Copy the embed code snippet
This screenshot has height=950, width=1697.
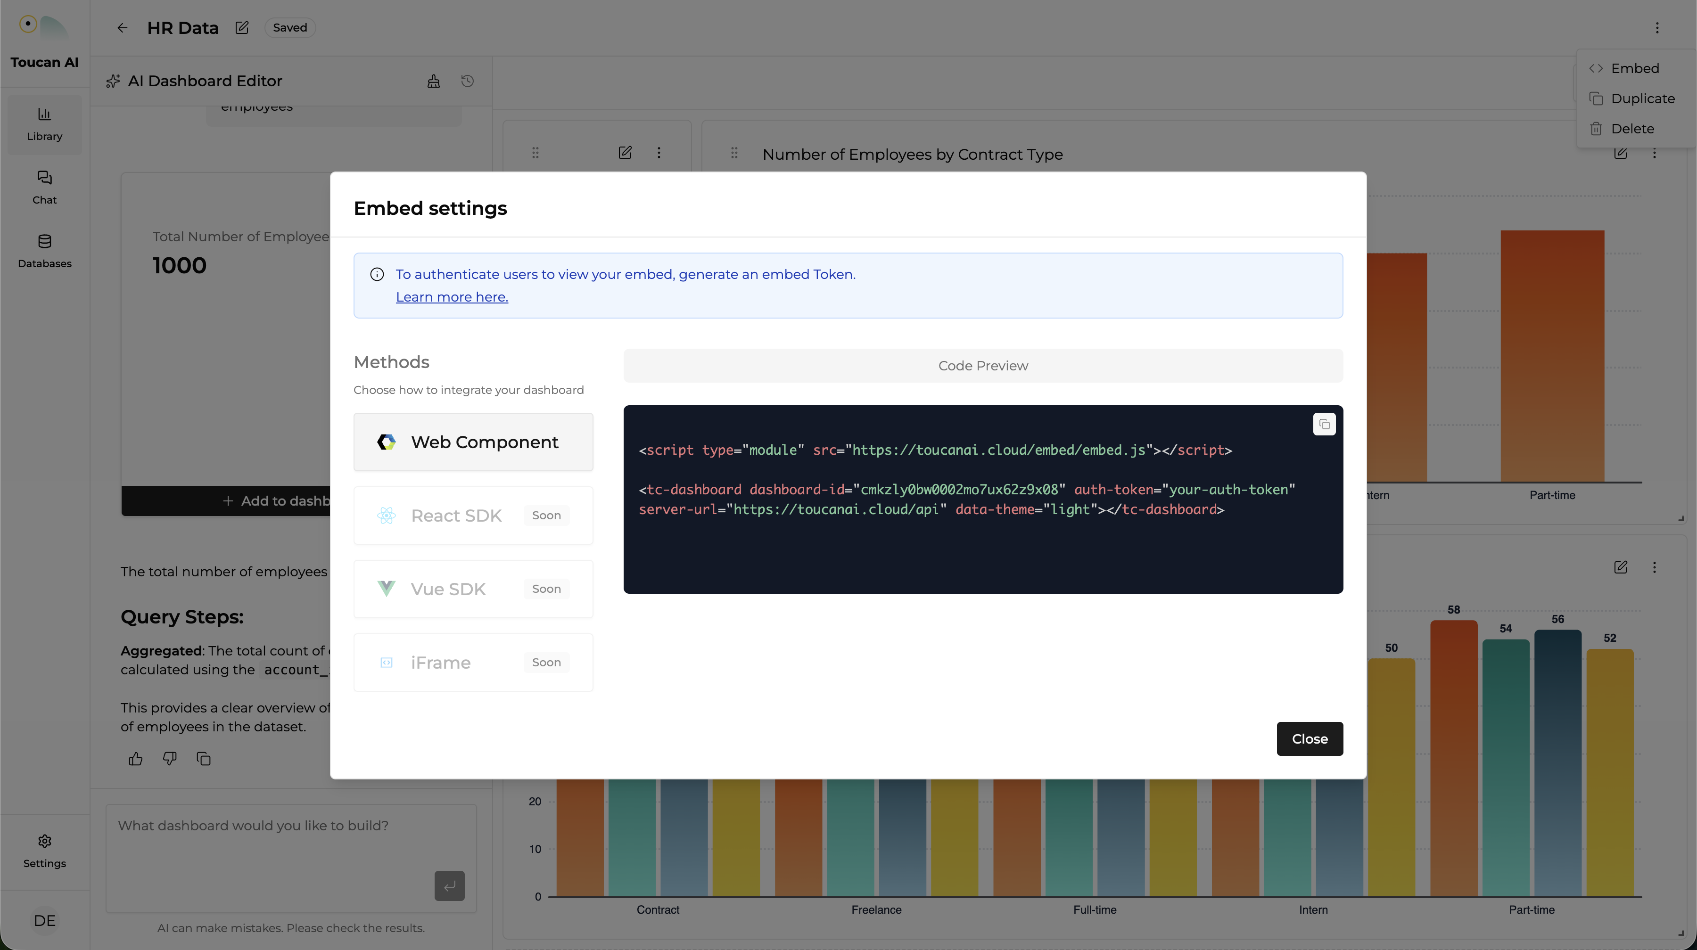tap(1324, 424)
